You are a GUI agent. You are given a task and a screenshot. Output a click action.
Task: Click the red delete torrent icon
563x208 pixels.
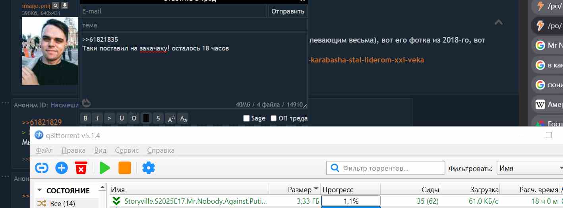click(81, 168)
